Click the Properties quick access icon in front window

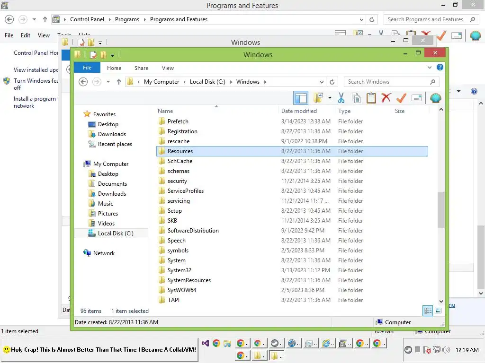93,55
